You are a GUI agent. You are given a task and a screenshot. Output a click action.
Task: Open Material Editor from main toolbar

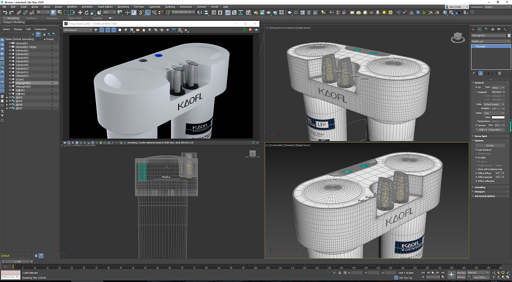click(248, 12)
